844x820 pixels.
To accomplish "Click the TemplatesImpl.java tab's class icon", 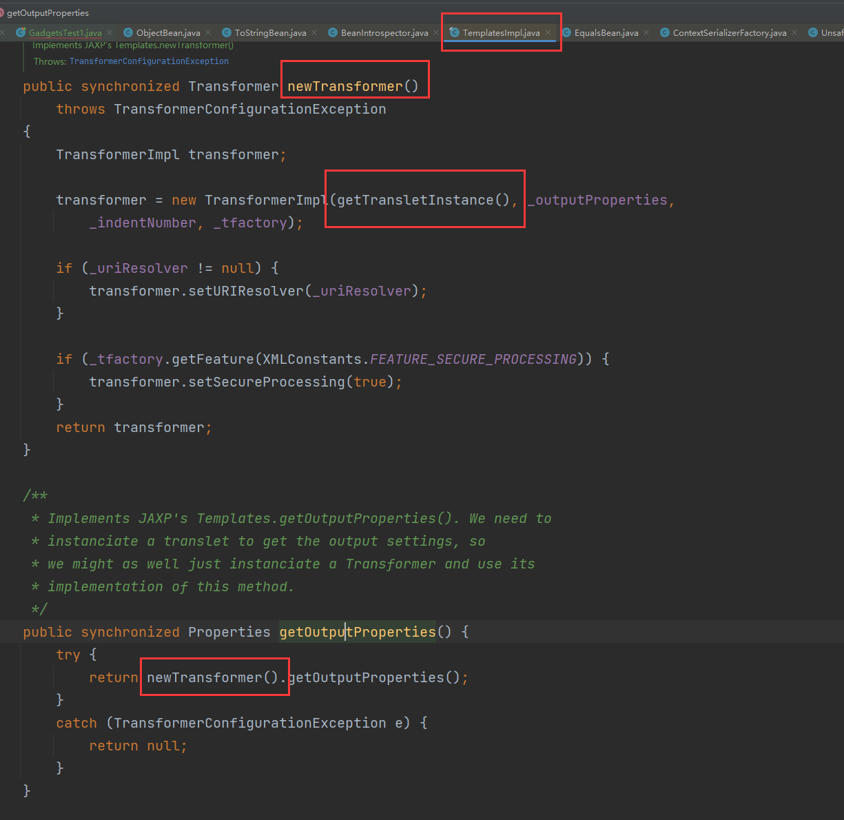I will point(455,32).
